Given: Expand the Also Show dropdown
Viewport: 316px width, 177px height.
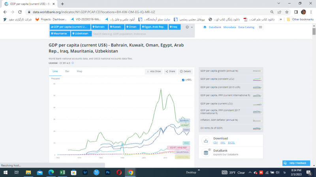Looking at the screenshot, I should pos(154,71).
